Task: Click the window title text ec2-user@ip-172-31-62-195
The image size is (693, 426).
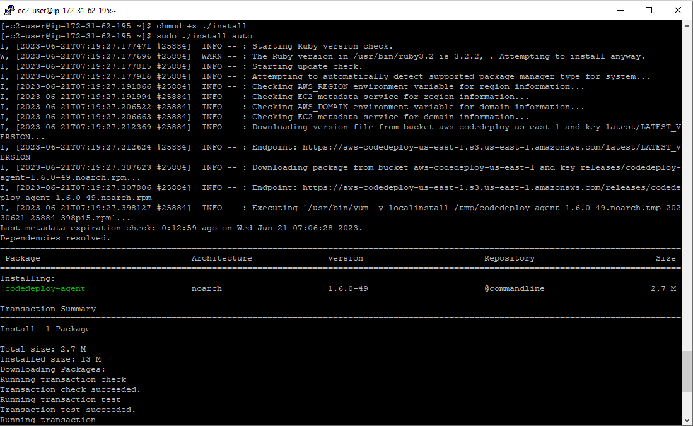Action: 67,11
